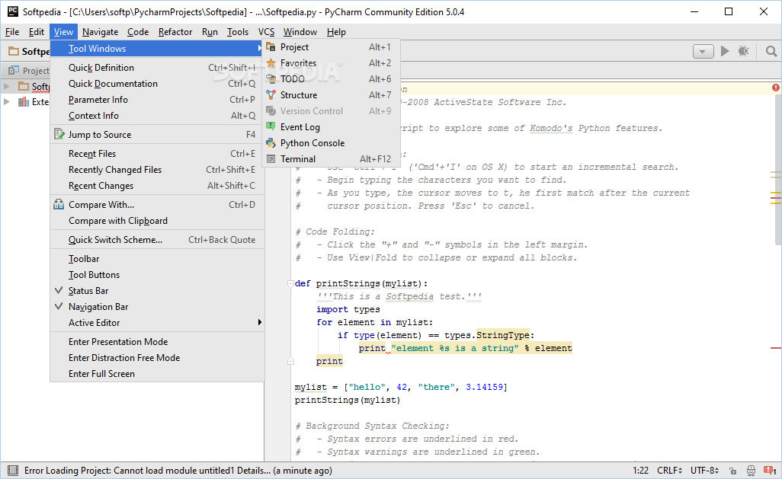
Task: Click the Compare With icon
Action: (x=59, y=204)
